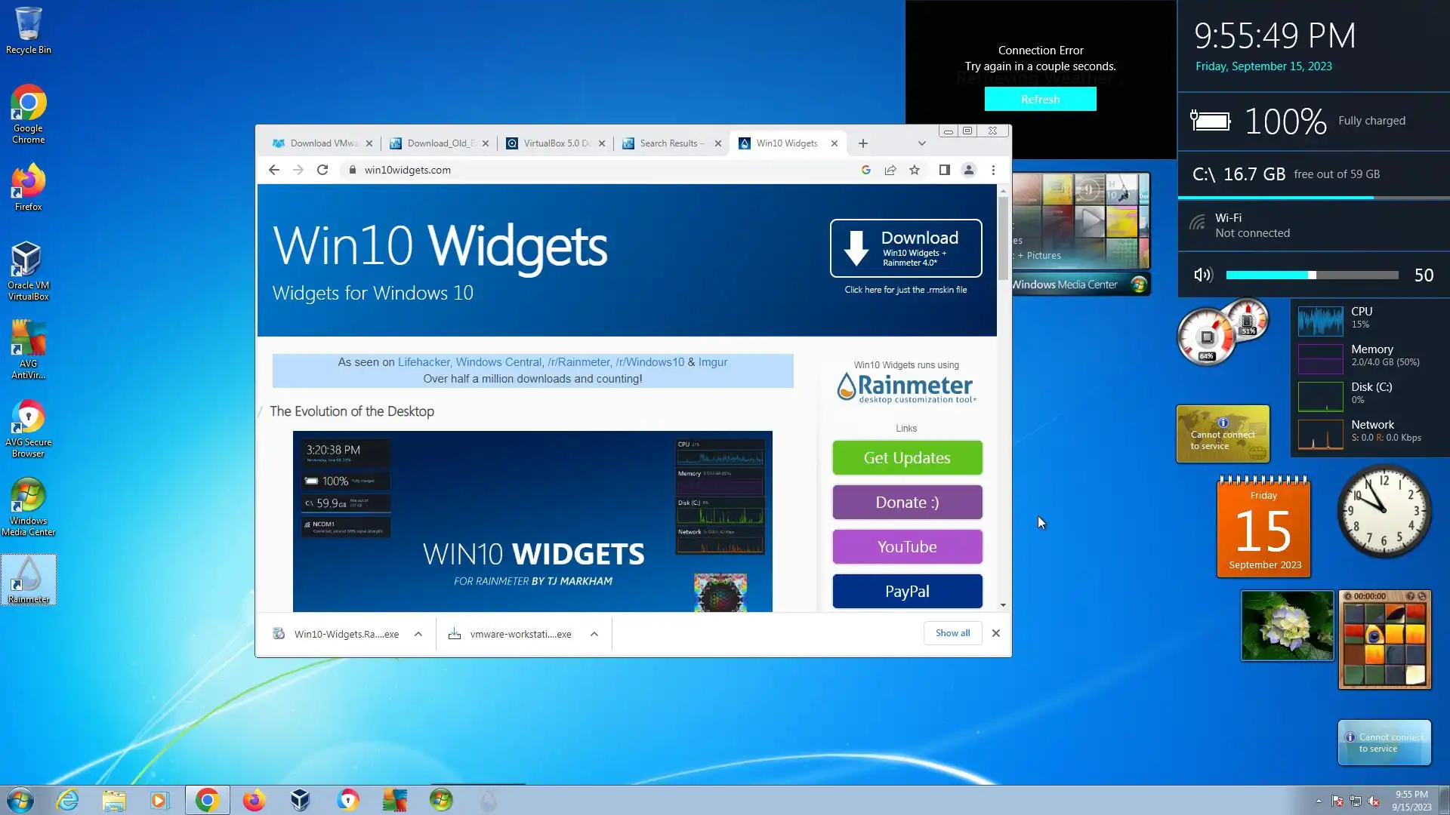Click the Chrome reload page icon
The image size is (1450, 815).
pyautogui.click(x=322, y=170)
